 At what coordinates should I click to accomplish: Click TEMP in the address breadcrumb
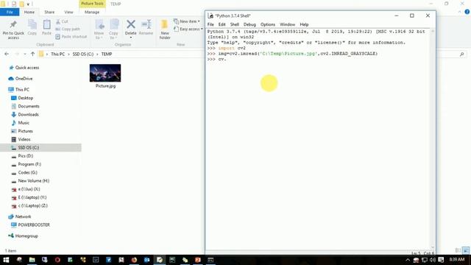click(x=107, y=54)
